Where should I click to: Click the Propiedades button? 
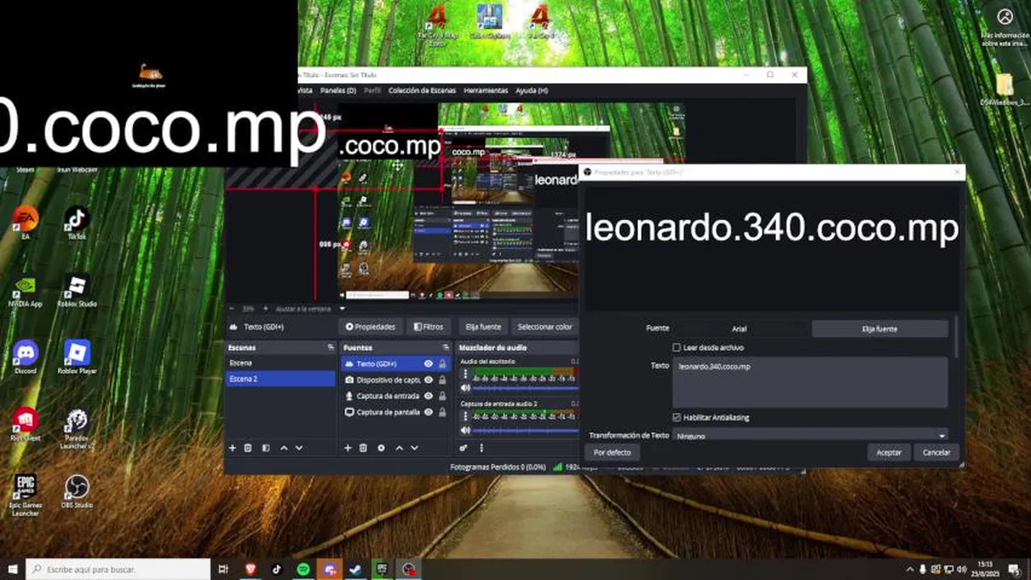click(370, 327)
